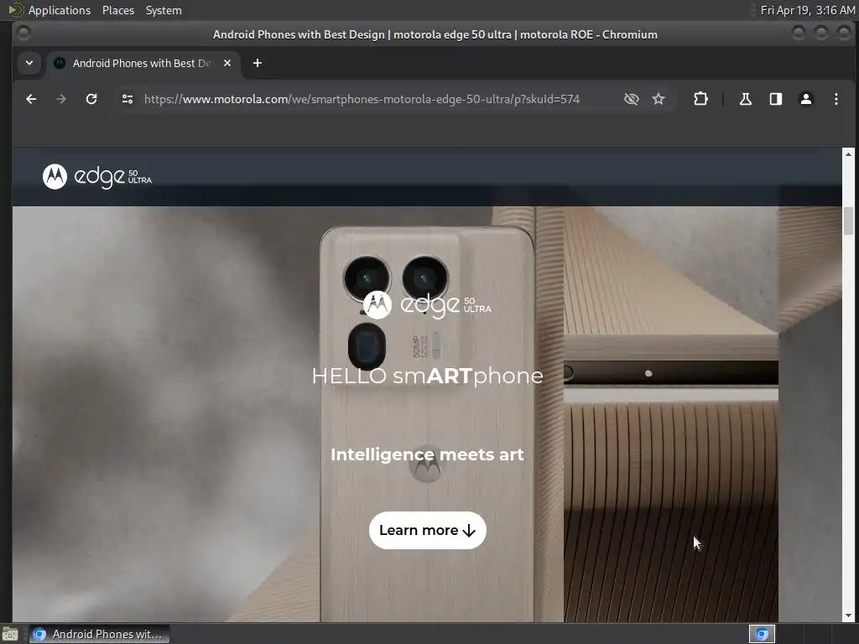Screen dimensions: 859x644
Task: Open the profile avatar menu
Action: 806,99
